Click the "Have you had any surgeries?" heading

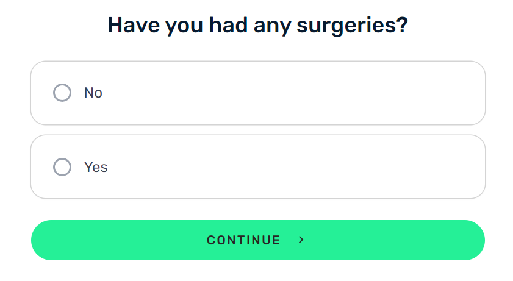tap(258, 25)
